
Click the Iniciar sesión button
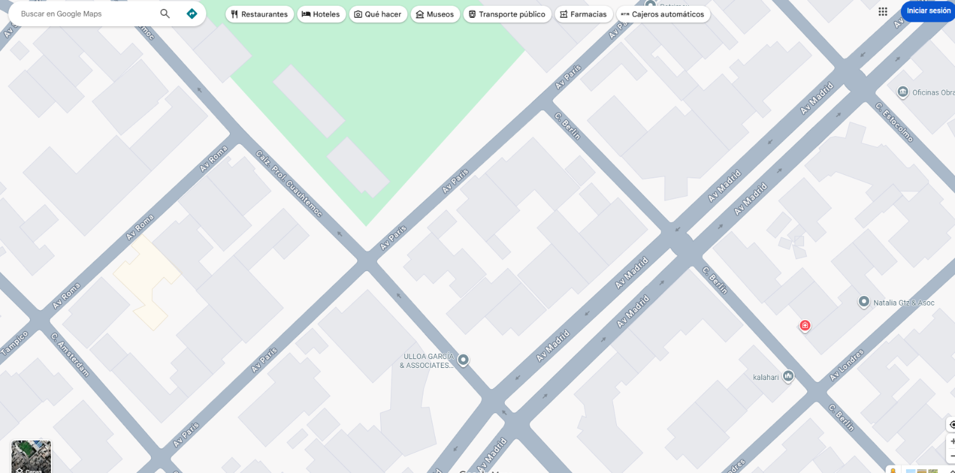(x=928, y=11)
